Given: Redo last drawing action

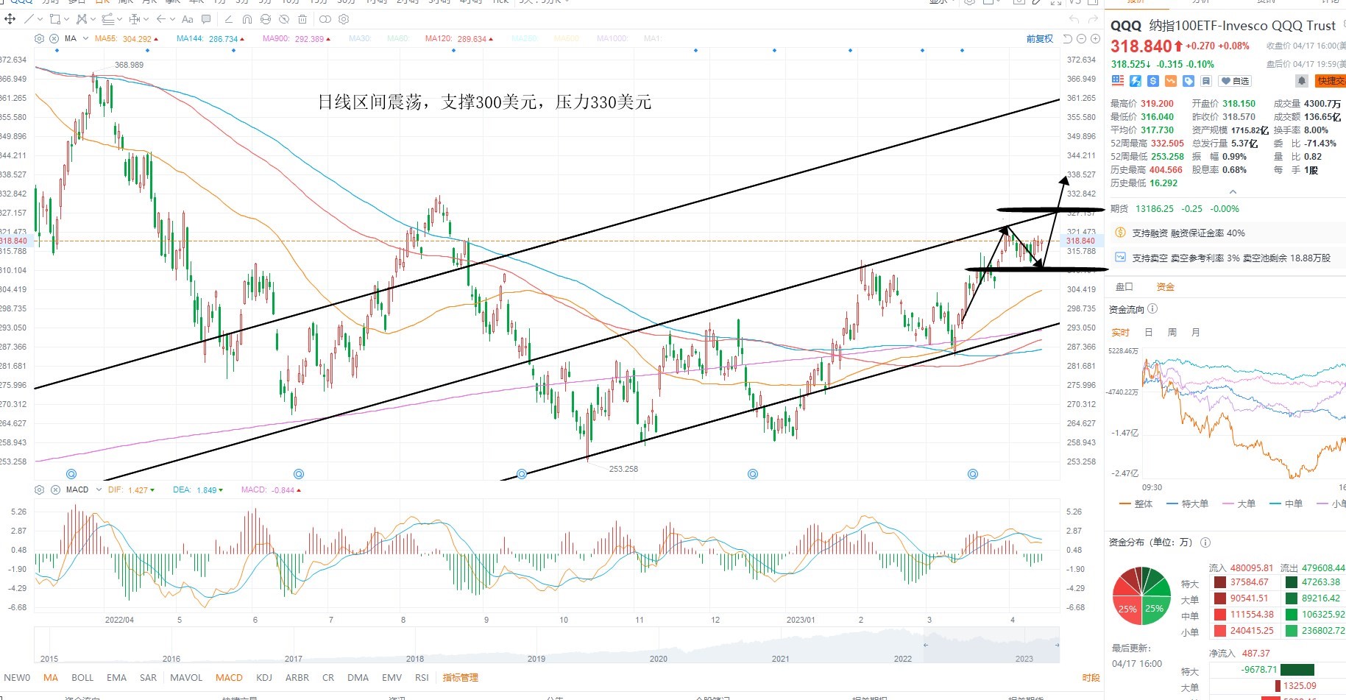Looking at the screenshot, I should (x=1093, y=19).
